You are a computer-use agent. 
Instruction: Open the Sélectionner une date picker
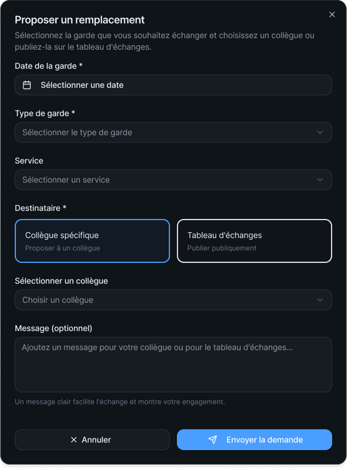coord(173,85)
